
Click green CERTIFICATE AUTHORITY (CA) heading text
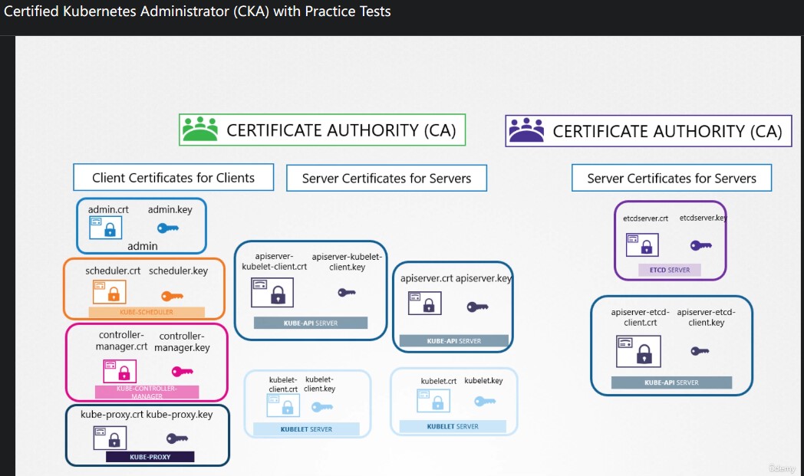click(x=341, y=130)
